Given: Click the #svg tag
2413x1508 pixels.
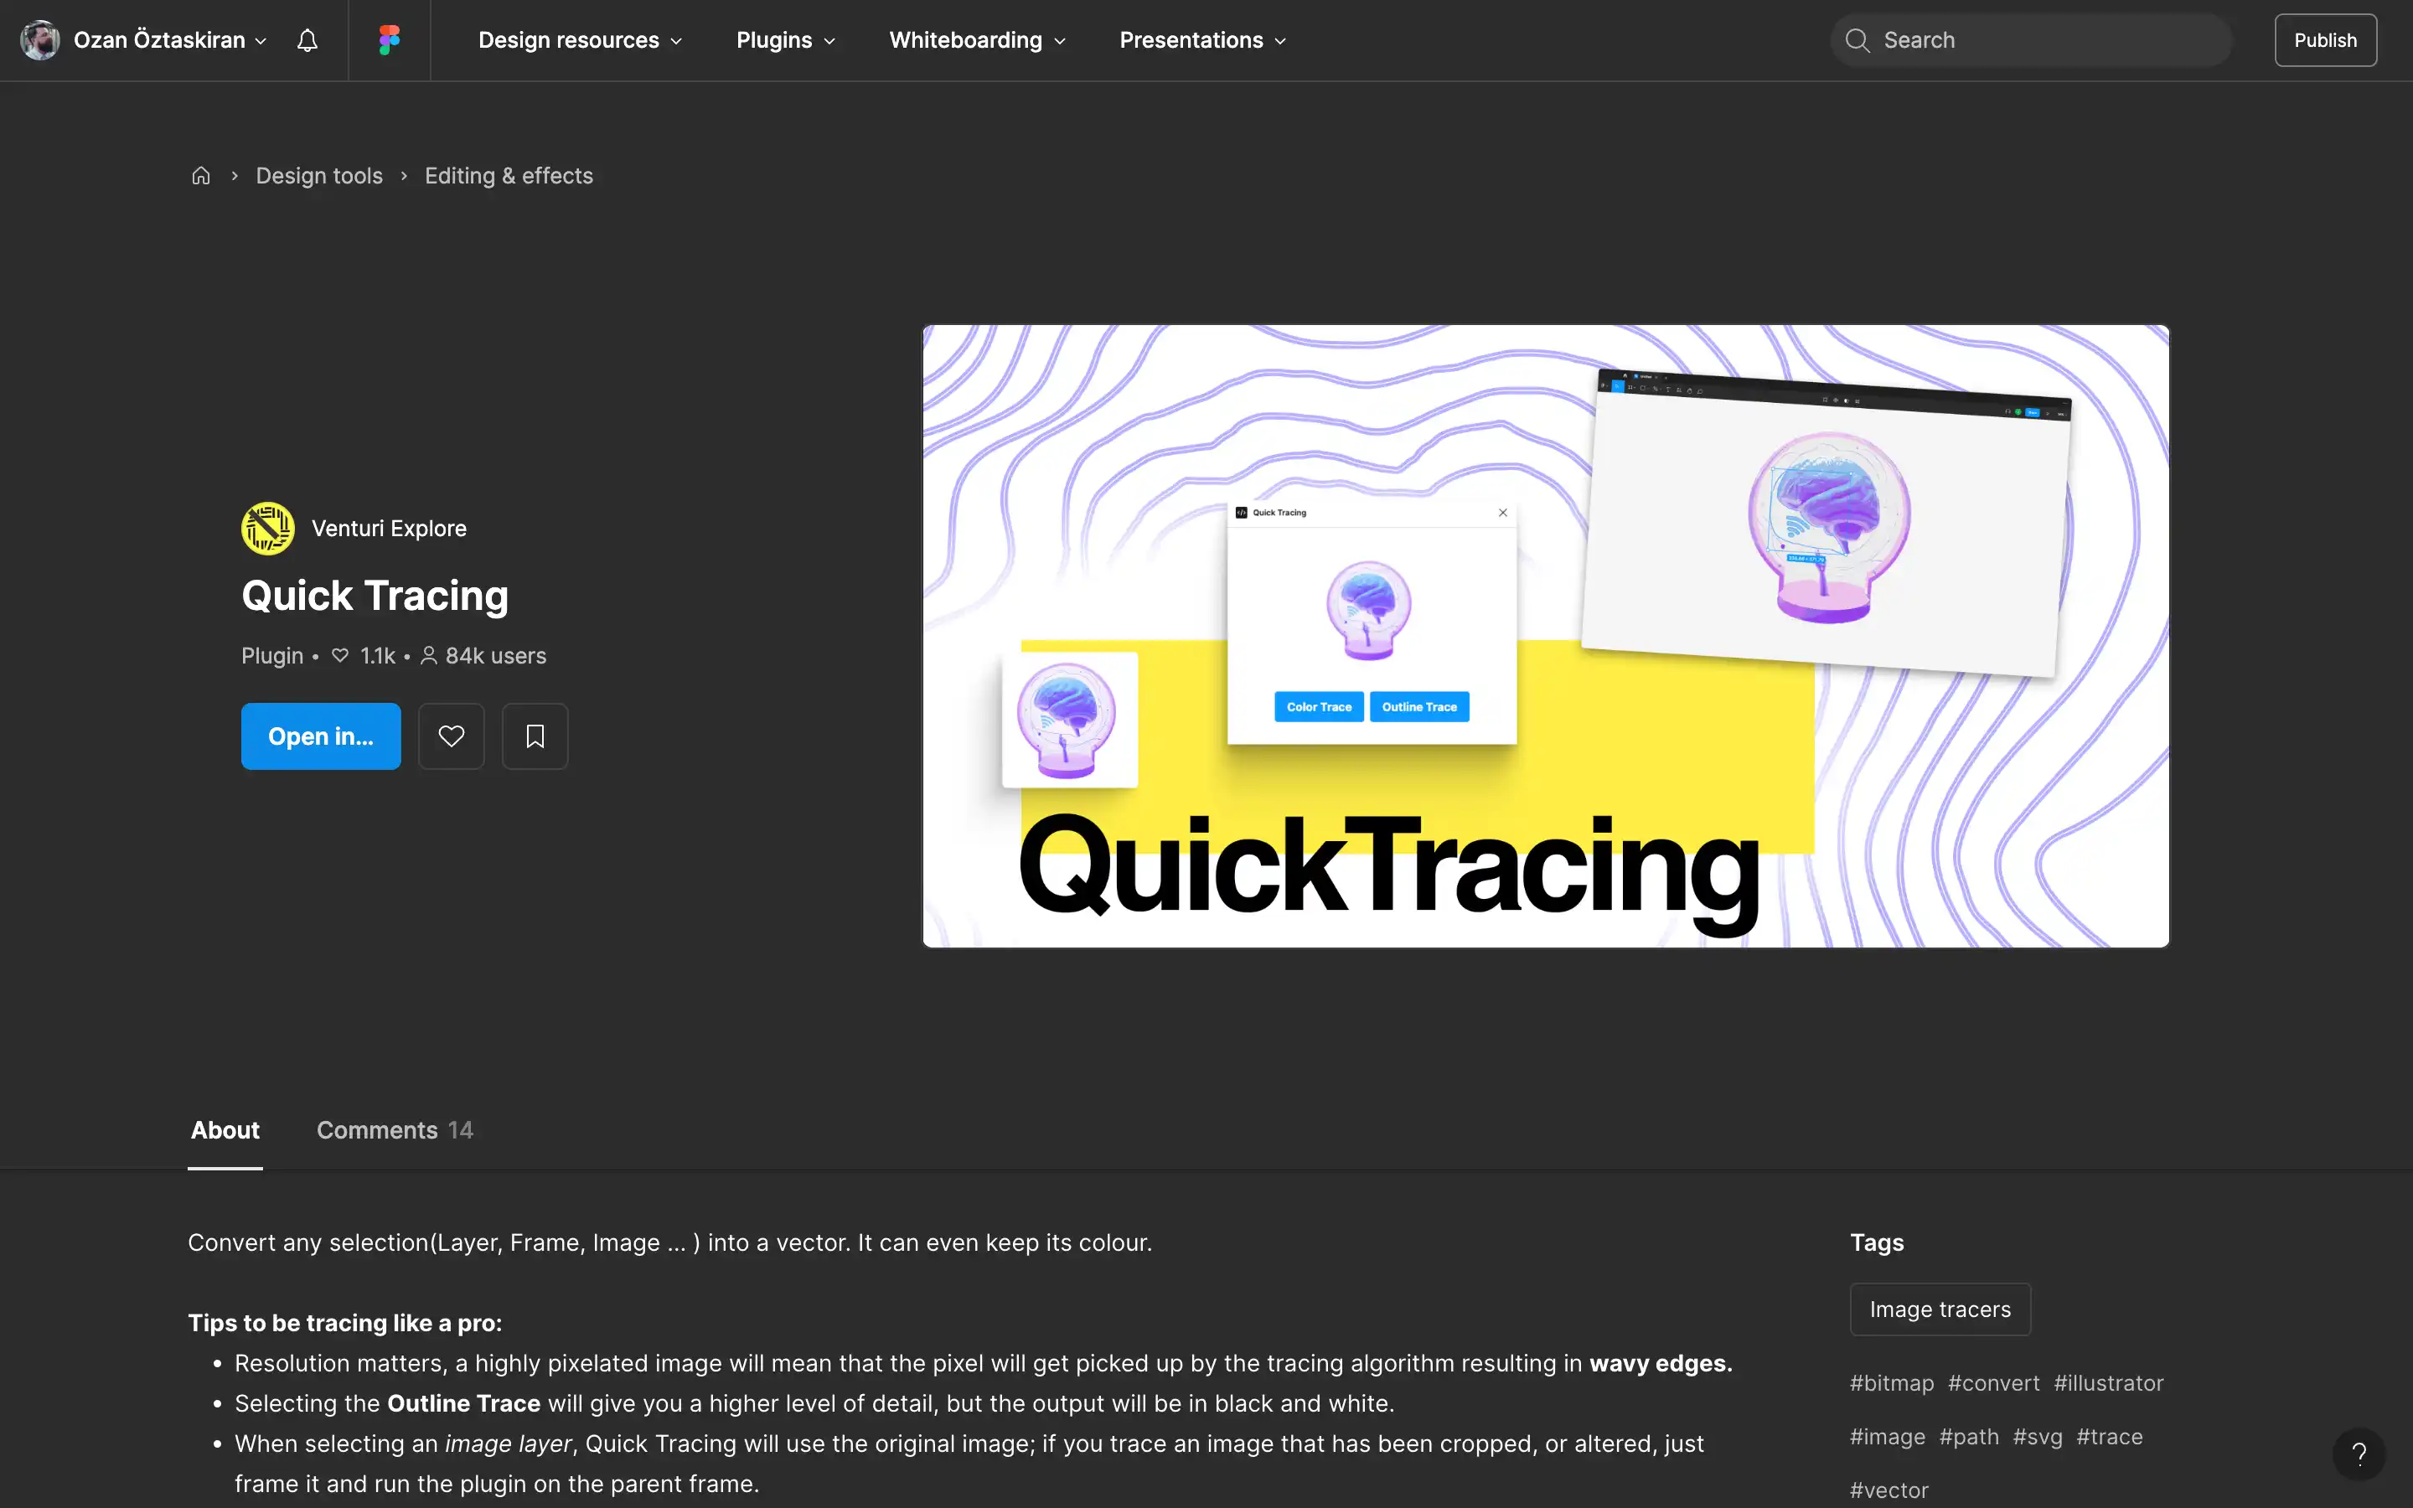Looking at the screenshot, I should [x=2037, y=1436].
